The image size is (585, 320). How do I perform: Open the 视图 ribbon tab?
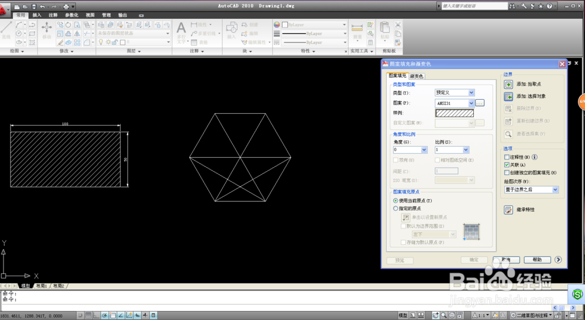[x=90, y=15]
